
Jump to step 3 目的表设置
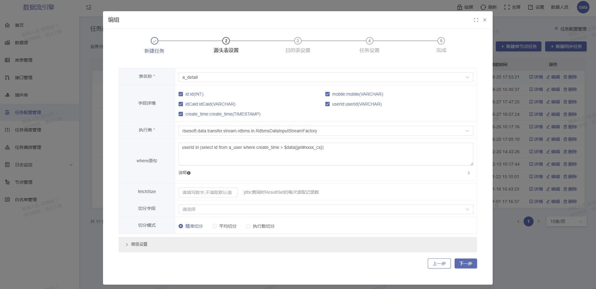[298, 41]
